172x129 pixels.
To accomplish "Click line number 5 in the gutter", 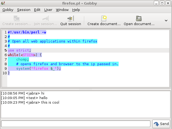I will point(6,50).
